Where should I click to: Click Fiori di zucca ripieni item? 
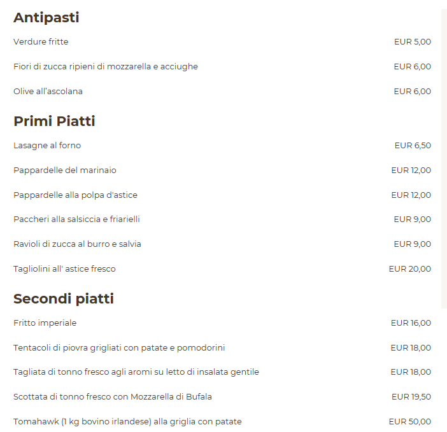106,67
